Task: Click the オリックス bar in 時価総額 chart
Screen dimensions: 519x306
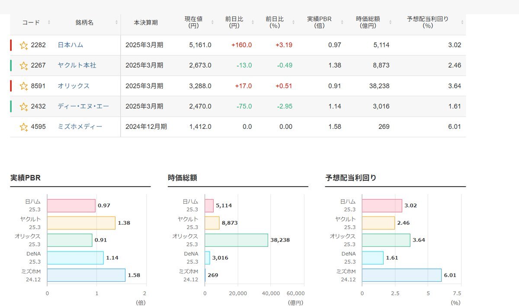Action: (236, 240)
